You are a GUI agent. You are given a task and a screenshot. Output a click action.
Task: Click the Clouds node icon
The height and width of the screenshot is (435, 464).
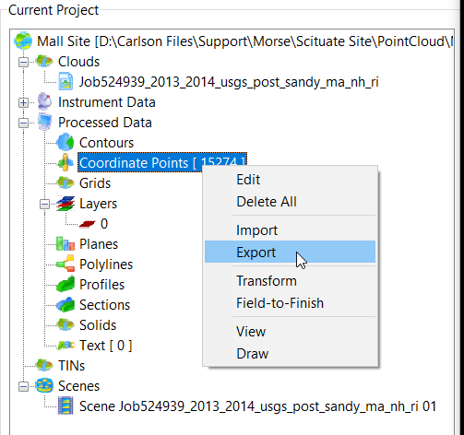44,61
